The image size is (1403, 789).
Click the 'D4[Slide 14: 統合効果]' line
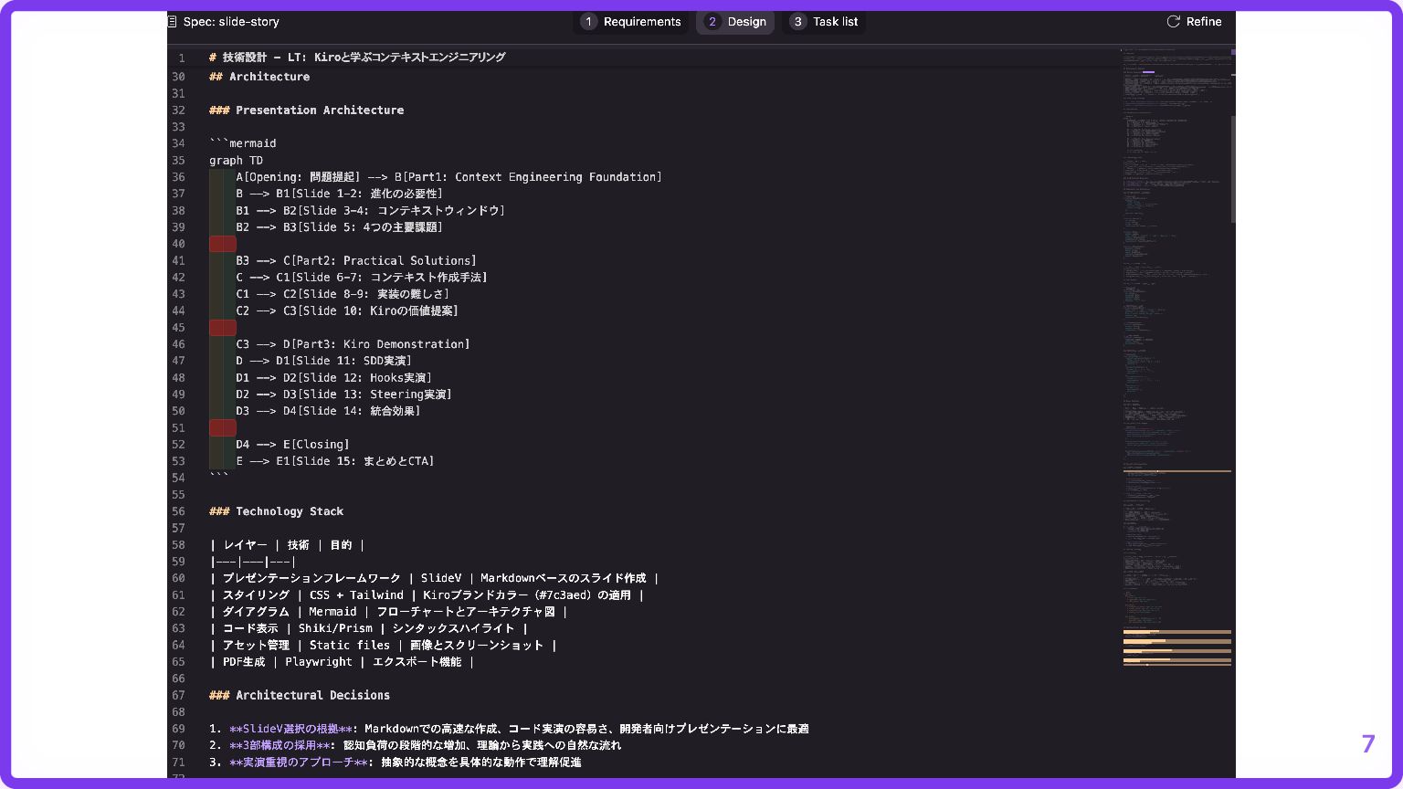pos(328,411)
